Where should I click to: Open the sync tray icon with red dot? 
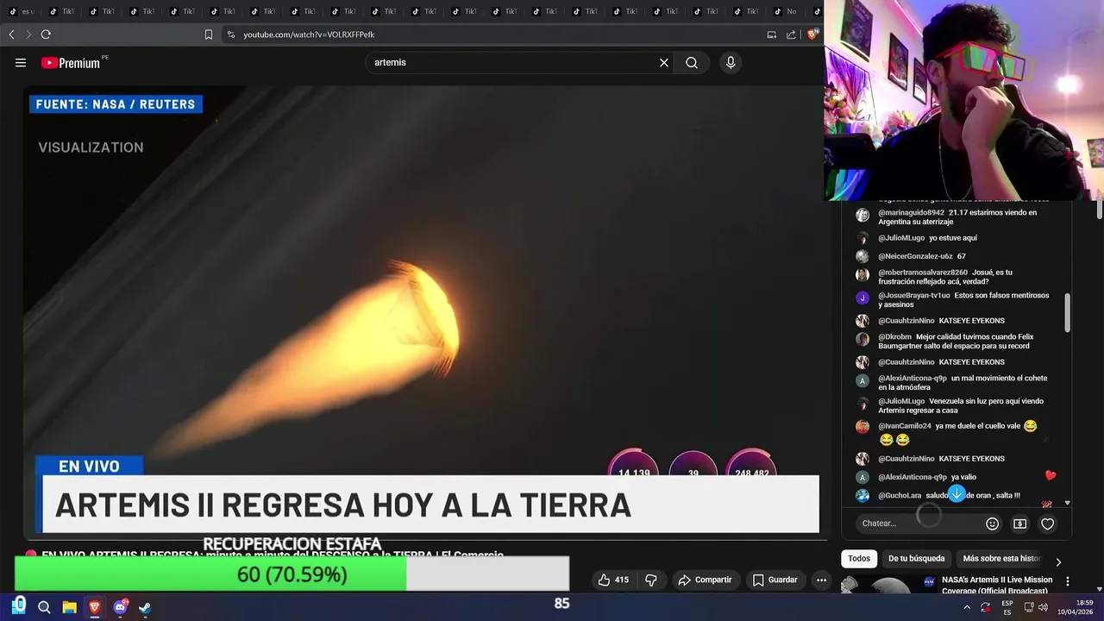coord(986,607)
